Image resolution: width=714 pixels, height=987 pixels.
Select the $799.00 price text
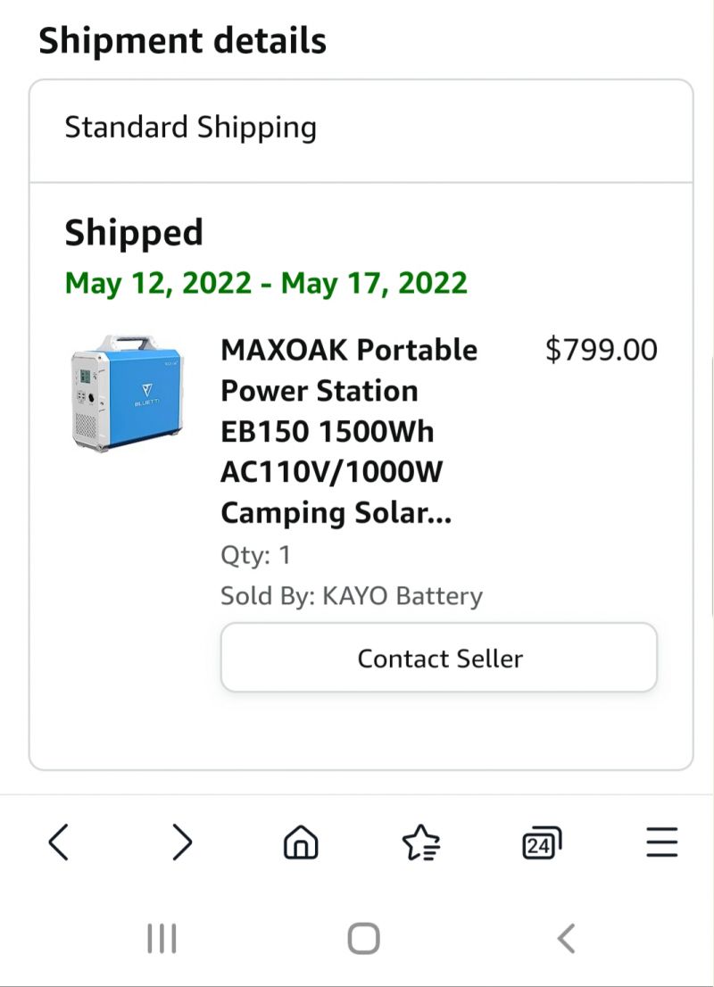pyautogui.click(x=602, y=349)
